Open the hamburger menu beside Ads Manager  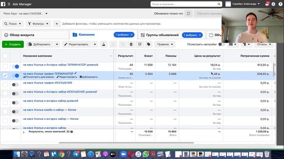[x=9, y=4]
